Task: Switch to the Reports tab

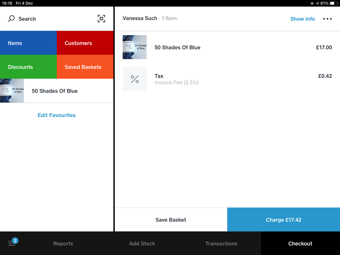Action: (x=63, y=243)
